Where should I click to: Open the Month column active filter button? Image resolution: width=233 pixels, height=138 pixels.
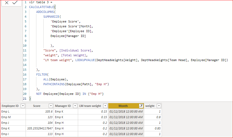pyautogui.click(x=141, y=106)
